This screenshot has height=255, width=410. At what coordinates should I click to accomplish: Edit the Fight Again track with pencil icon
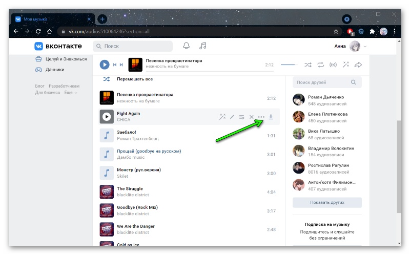pyautogui.click(x=232, y=117)
